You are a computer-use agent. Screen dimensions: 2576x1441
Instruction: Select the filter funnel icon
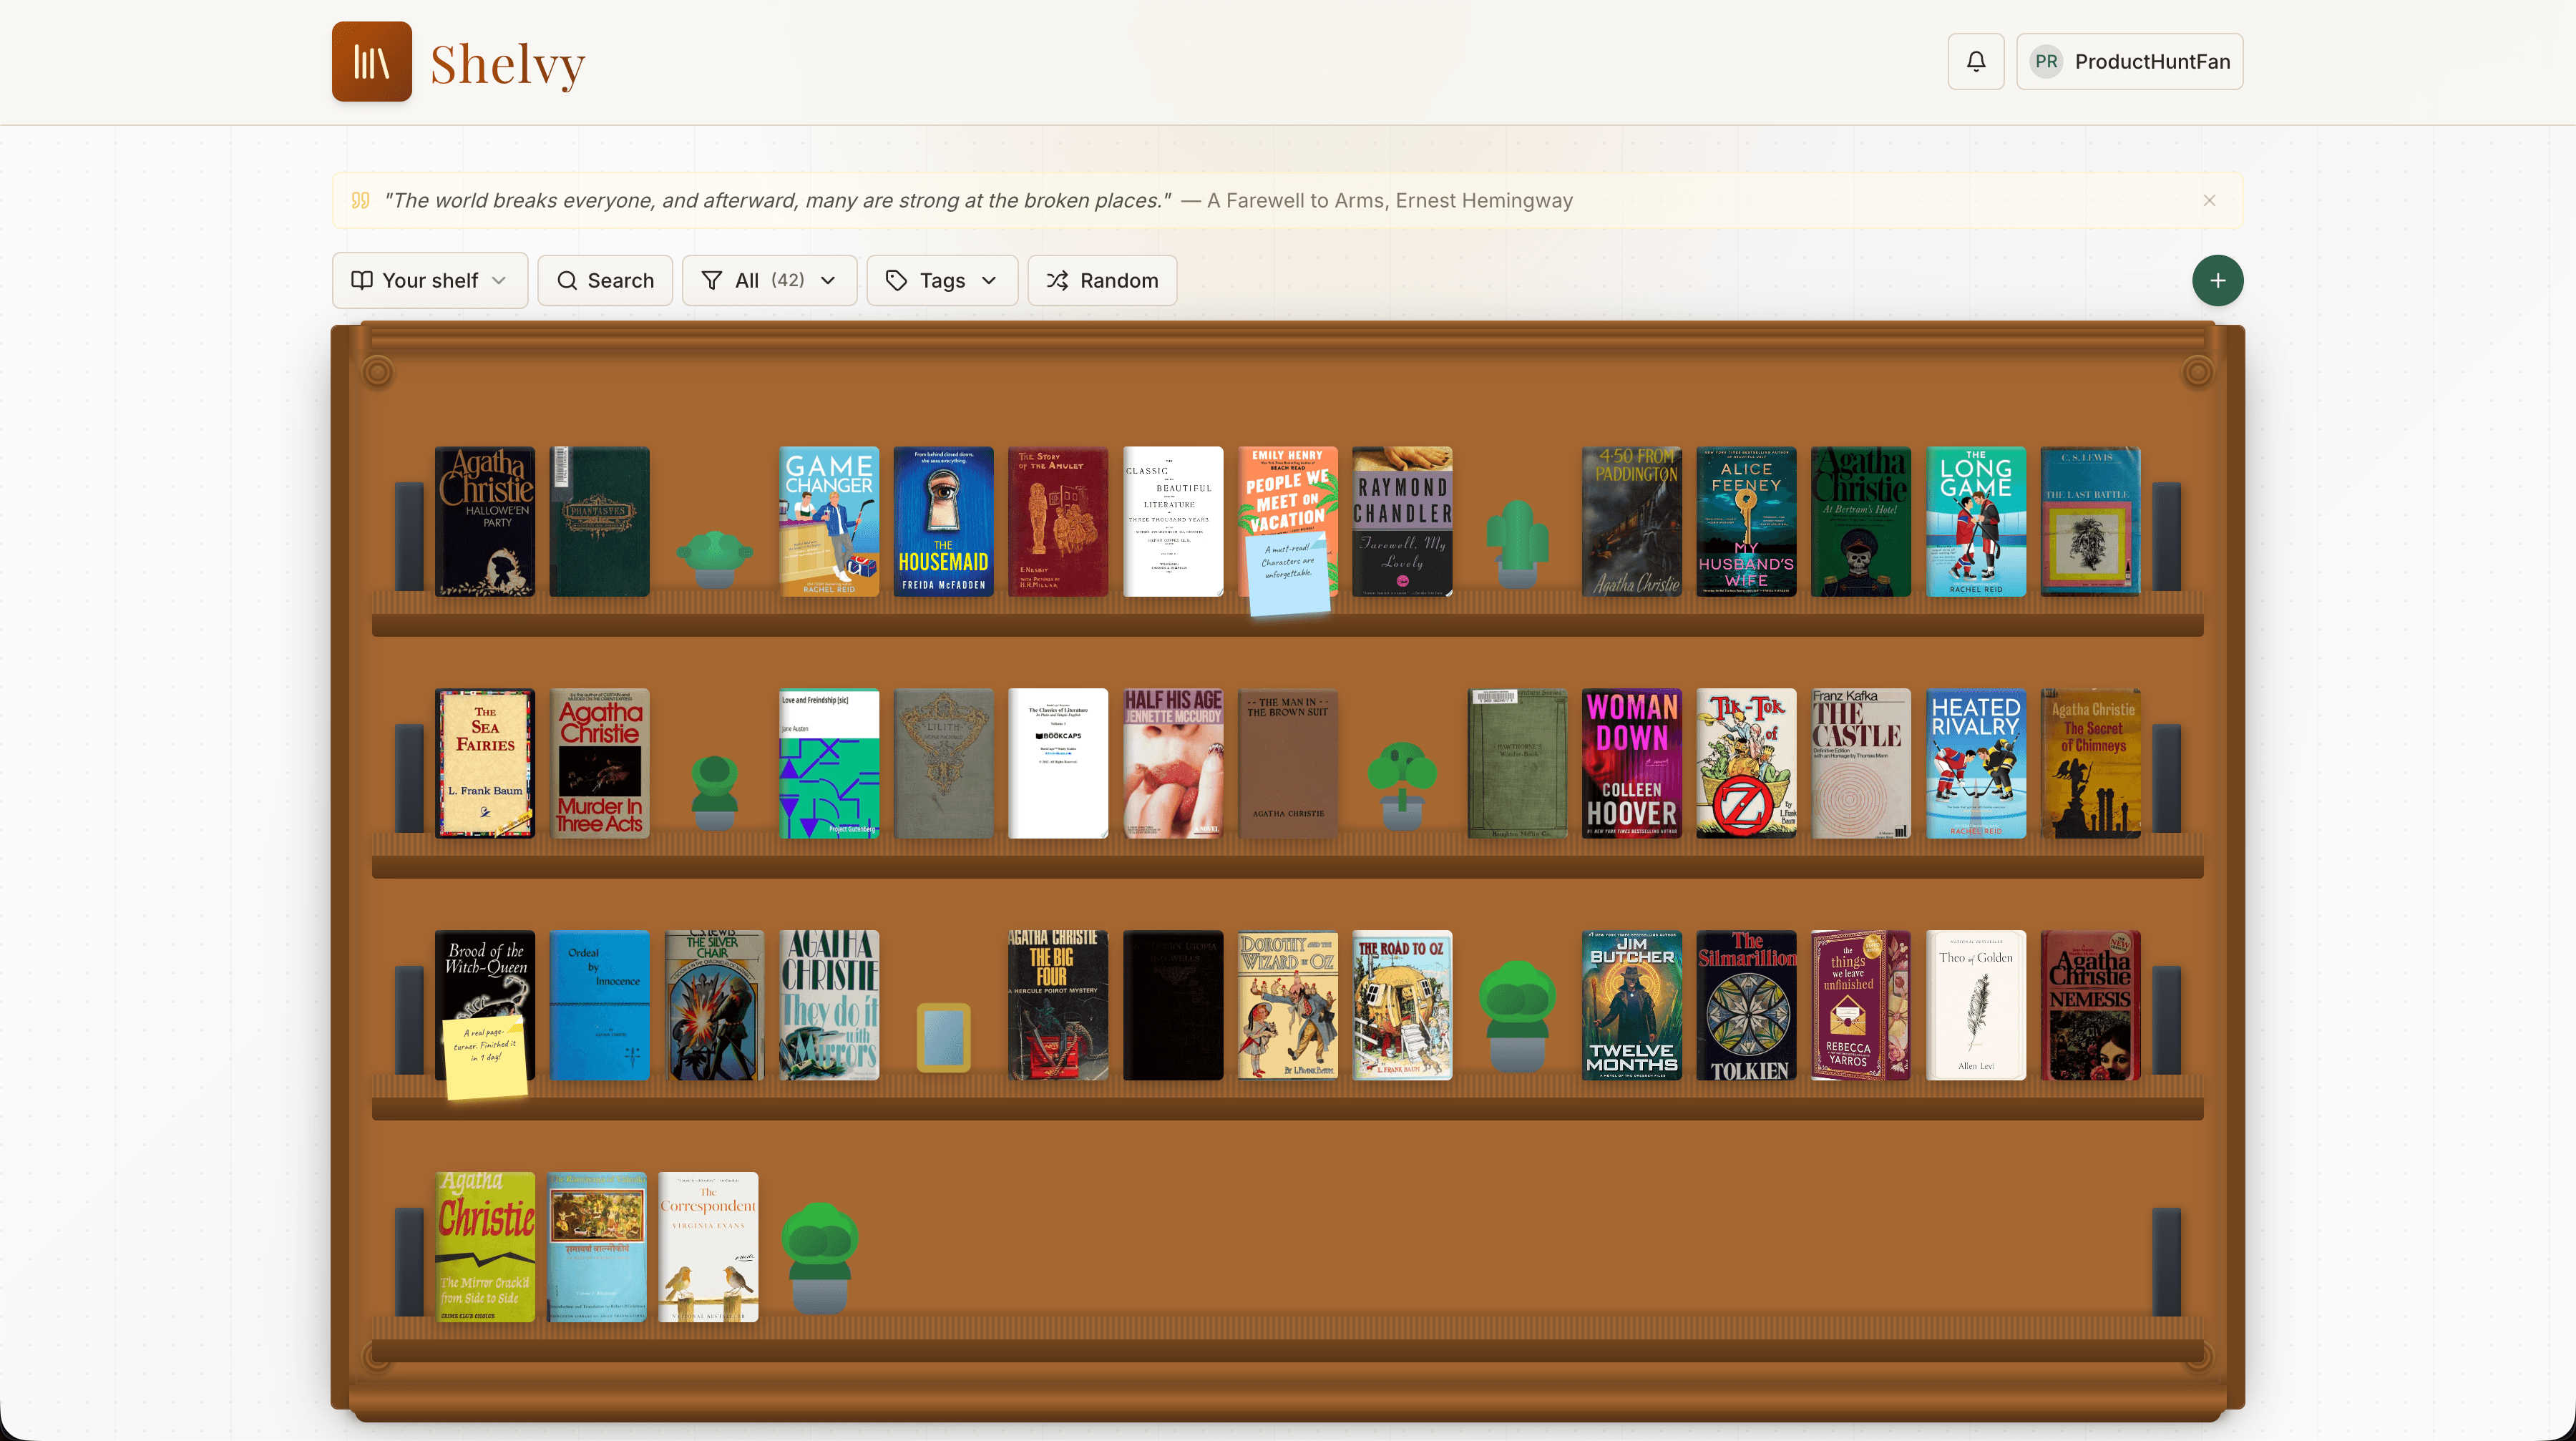[713, 281]
